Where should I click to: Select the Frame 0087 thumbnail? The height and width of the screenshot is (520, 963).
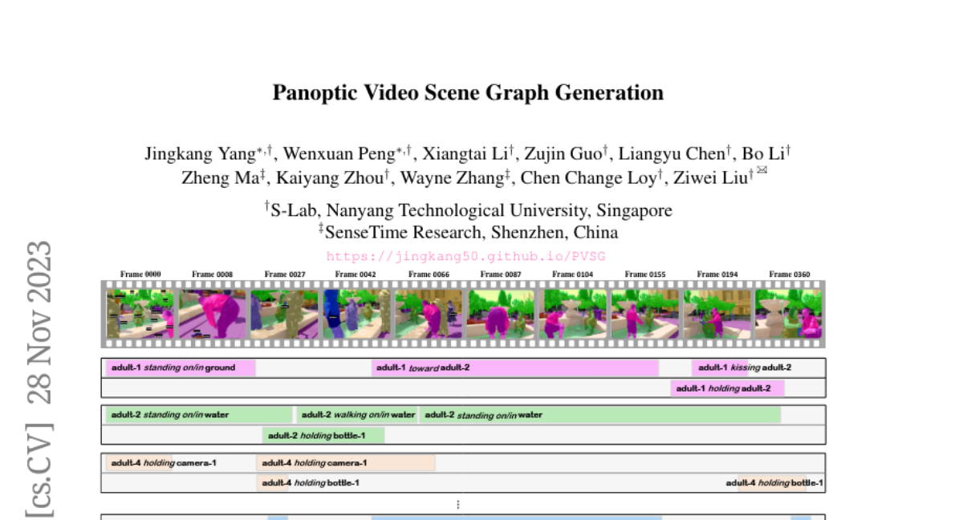(x=500, y=314)
